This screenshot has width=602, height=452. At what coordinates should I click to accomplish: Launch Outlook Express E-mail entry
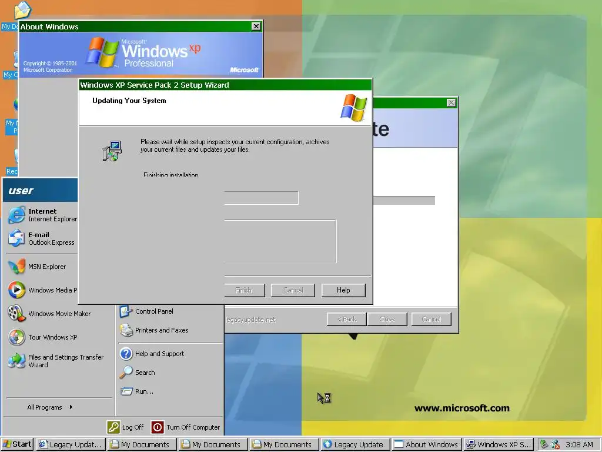tap(42, 238)
